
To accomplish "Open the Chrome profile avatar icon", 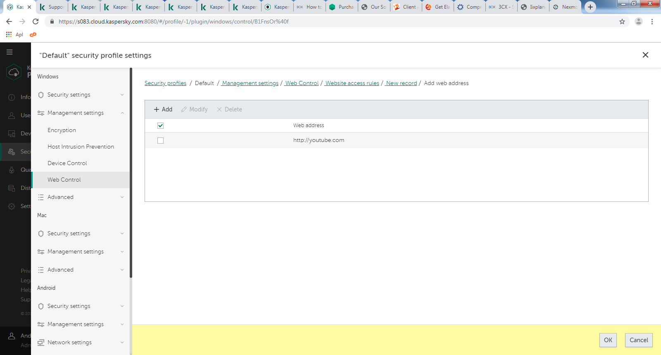I will point(639,21).
